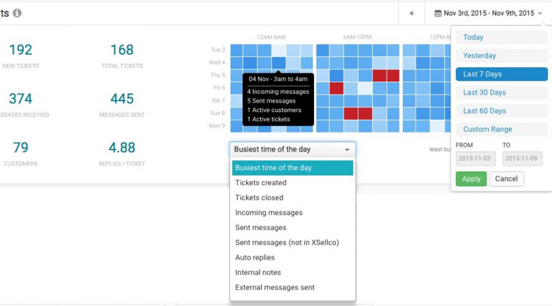Expand the Busiest time of the day combo box
This screenshot has height=306, width=552.
pyautogui.click(x=292, y=150)
